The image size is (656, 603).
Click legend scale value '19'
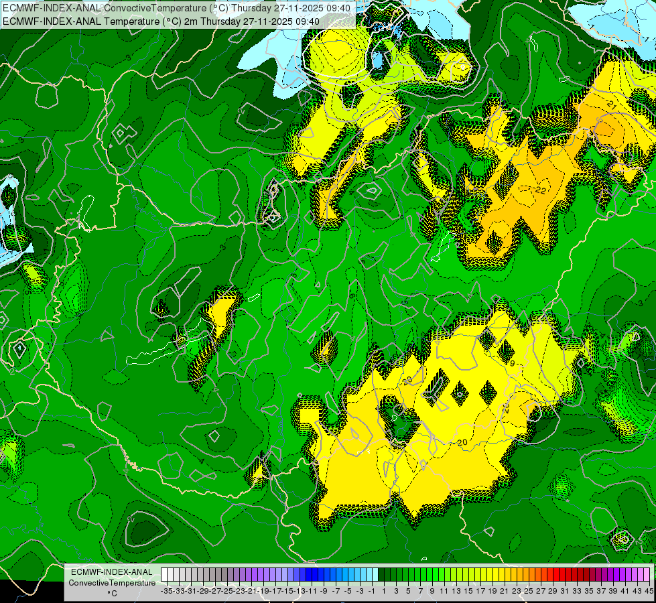[493, 591]
